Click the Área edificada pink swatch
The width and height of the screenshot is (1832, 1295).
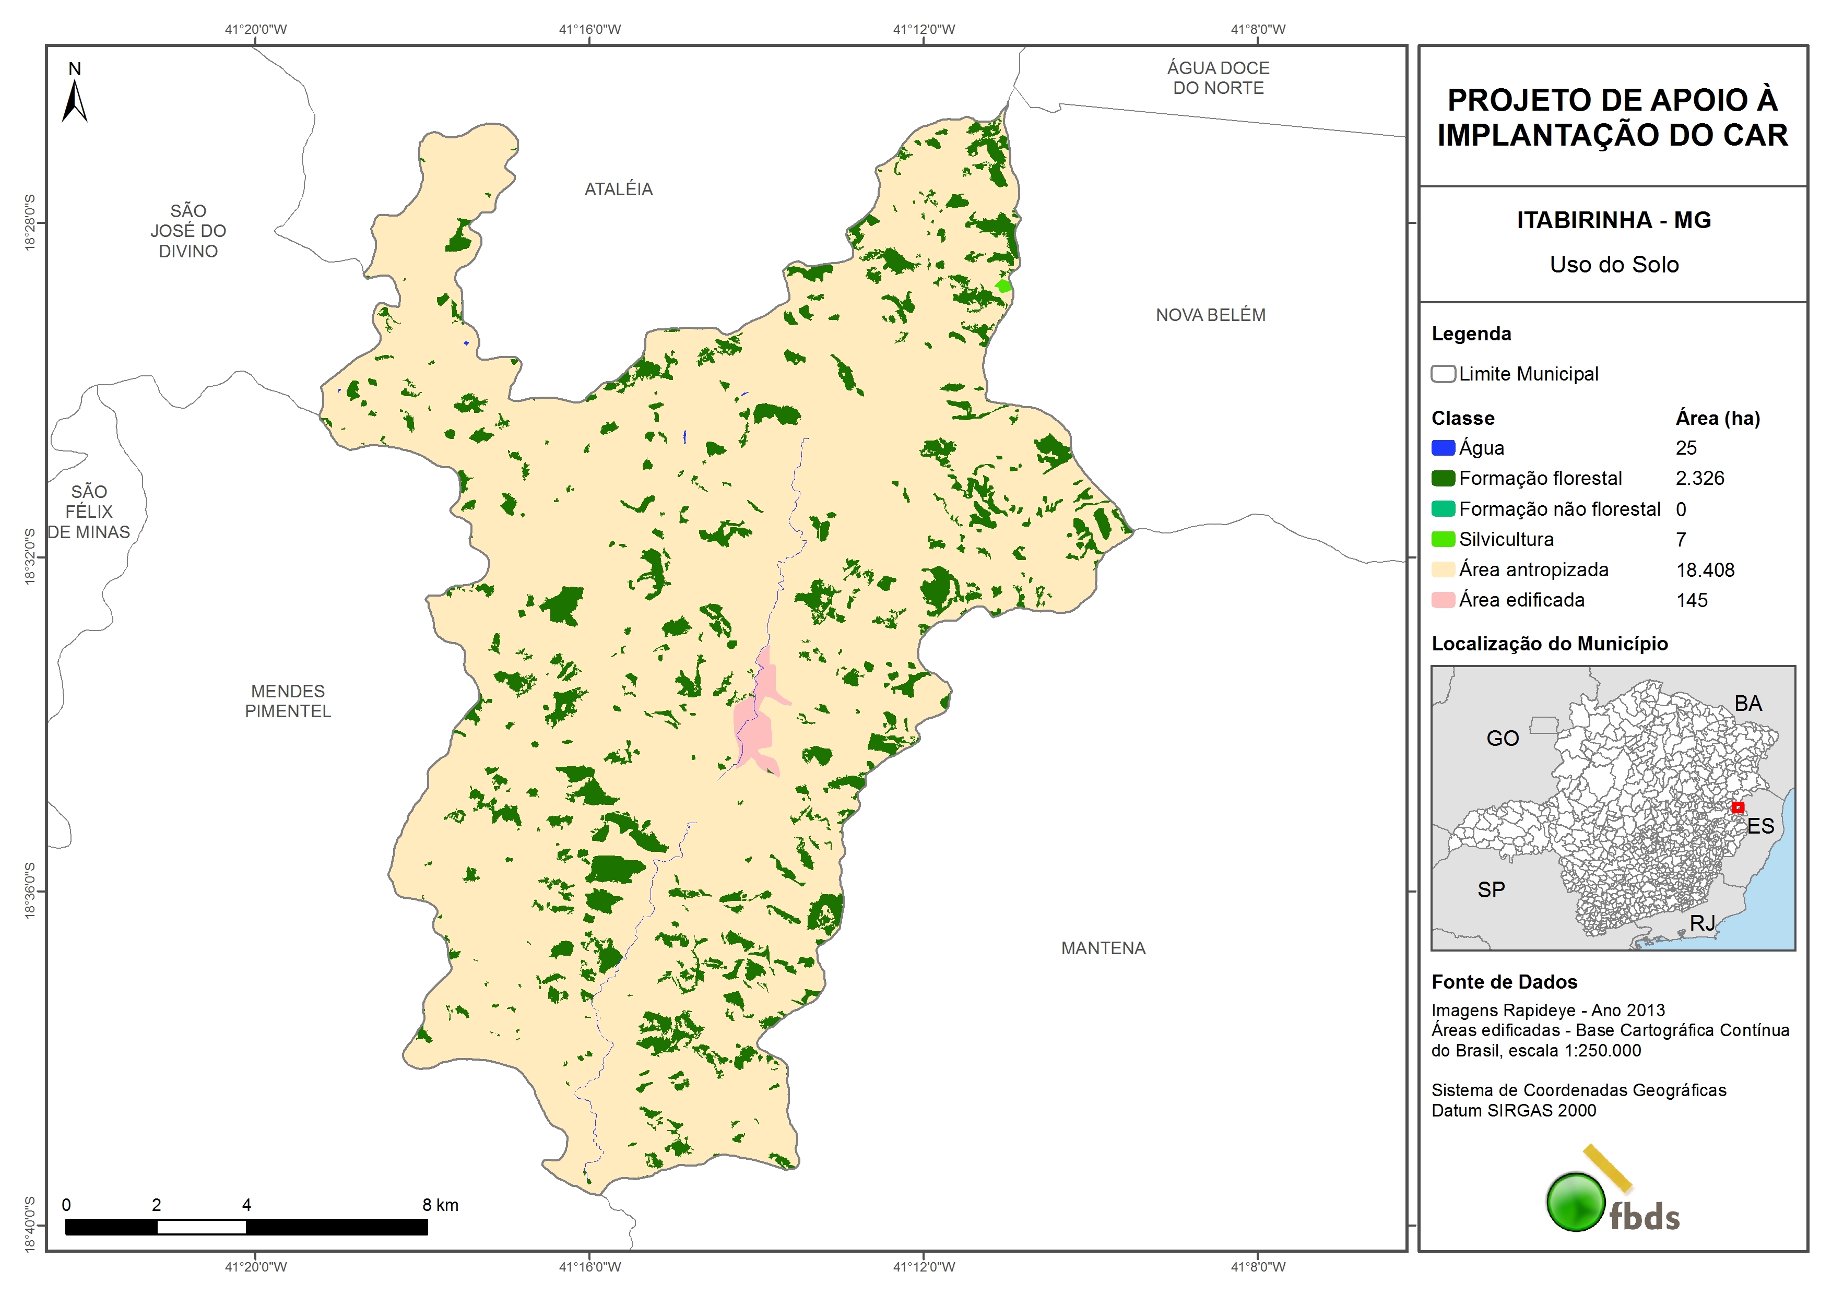click(1443, 600)
